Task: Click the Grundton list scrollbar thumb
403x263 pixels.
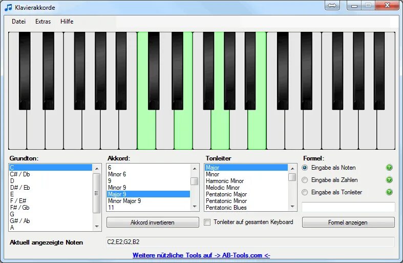Action: pos(97,193)
